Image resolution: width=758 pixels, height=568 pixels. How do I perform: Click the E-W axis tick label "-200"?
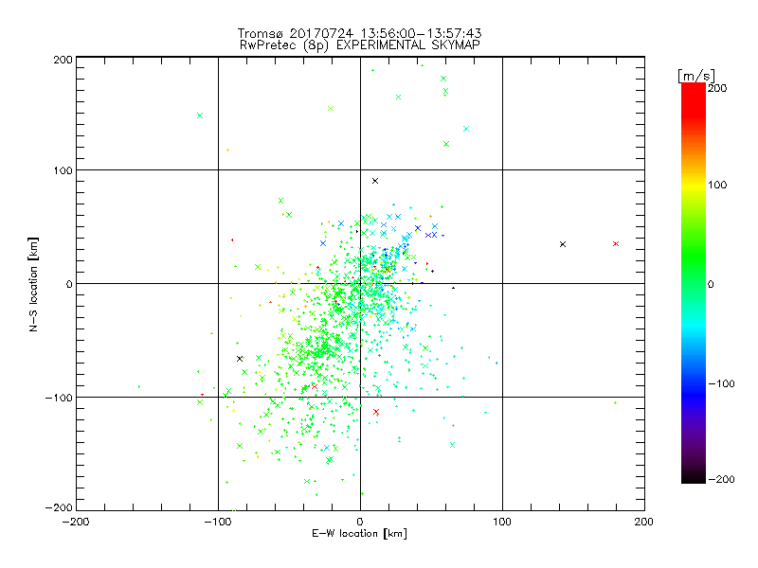coord(76,522)
